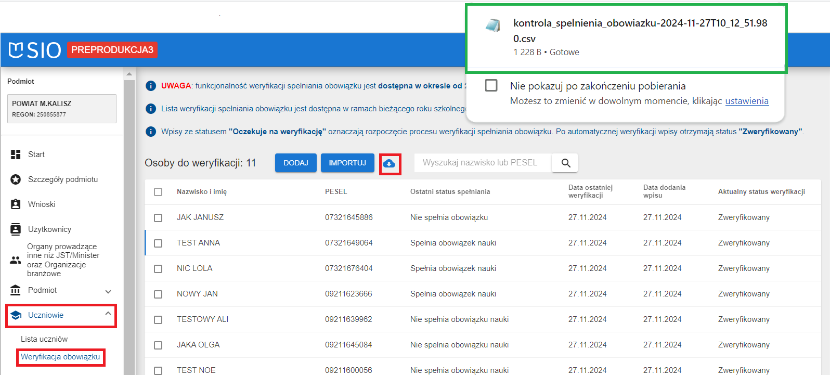
Task: Click the Start dashboard icon
Action: [x=16, y=154]
